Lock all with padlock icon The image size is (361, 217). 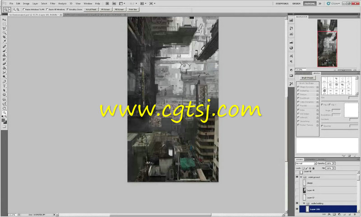click(313, 168)
